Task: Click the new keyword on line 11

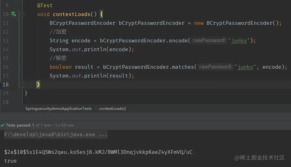Action: (x=199, y=23)
